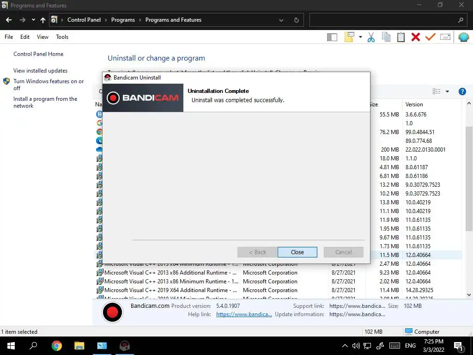Click the 55.5 MB size cell

[x=389, y=115]
